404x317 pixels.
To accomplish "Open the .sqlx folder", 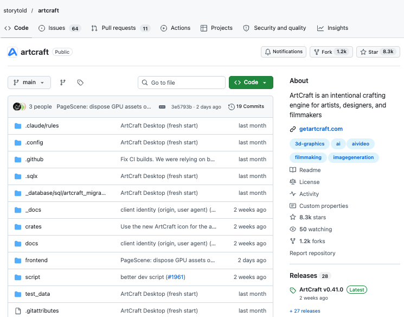I will tap(31, 176).
